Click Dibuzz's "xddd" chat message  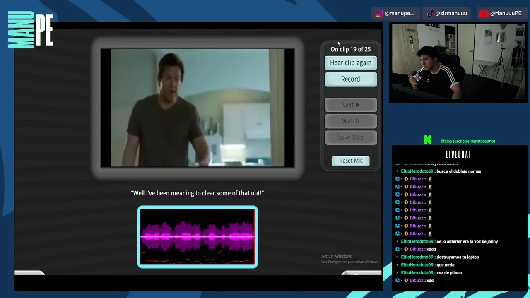431,250
